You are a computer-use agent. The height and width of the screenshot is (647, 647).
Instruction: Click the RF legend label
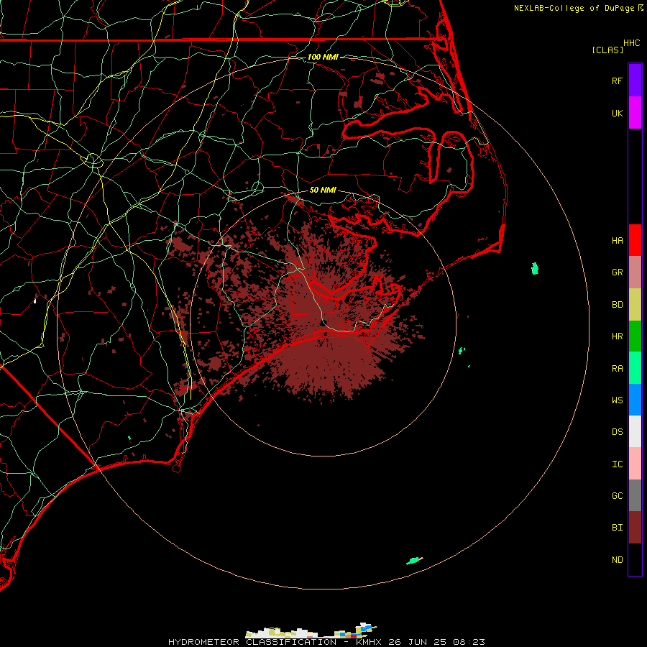click(617, 81)
